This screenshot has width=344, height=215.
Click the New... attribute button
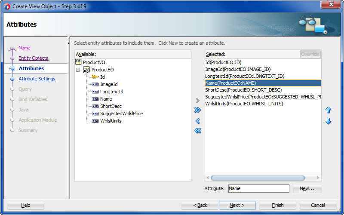click(307, 188)
